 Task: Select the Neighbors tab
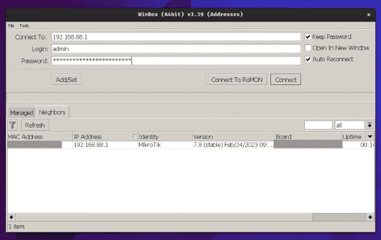point(52,112)
